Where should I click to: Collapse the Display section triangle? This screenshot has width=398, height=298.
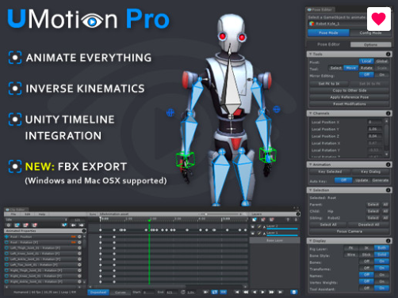coord(310,241)
